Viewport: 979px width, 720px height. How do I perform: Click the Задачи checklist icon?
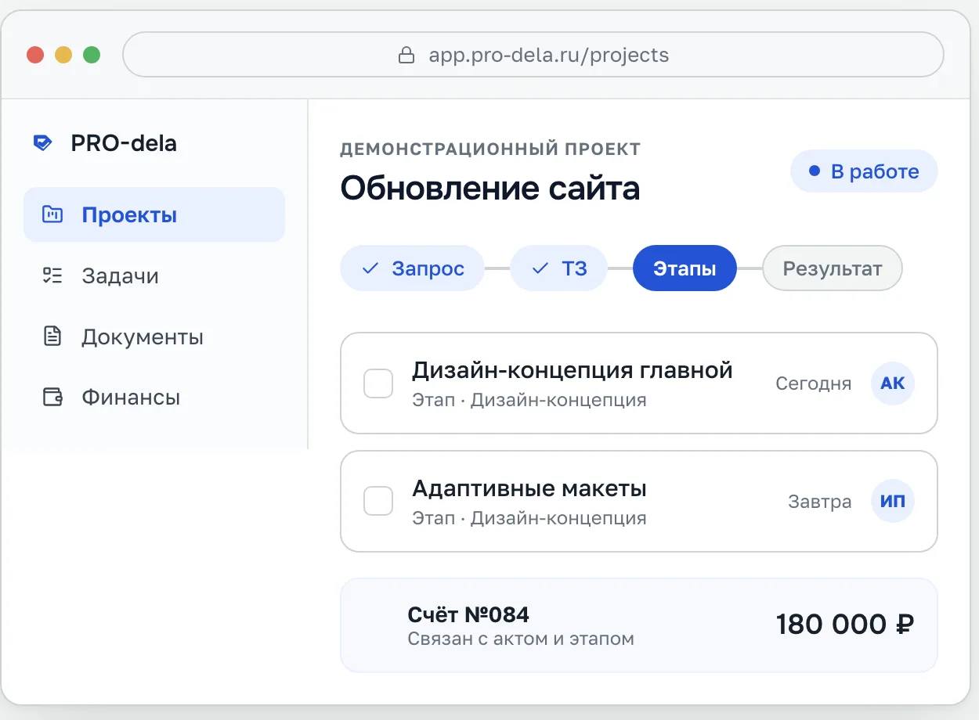tap(52, 275)
